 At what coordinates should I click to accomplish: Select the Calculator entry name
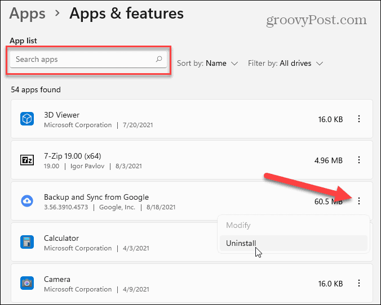coord(61,238)
